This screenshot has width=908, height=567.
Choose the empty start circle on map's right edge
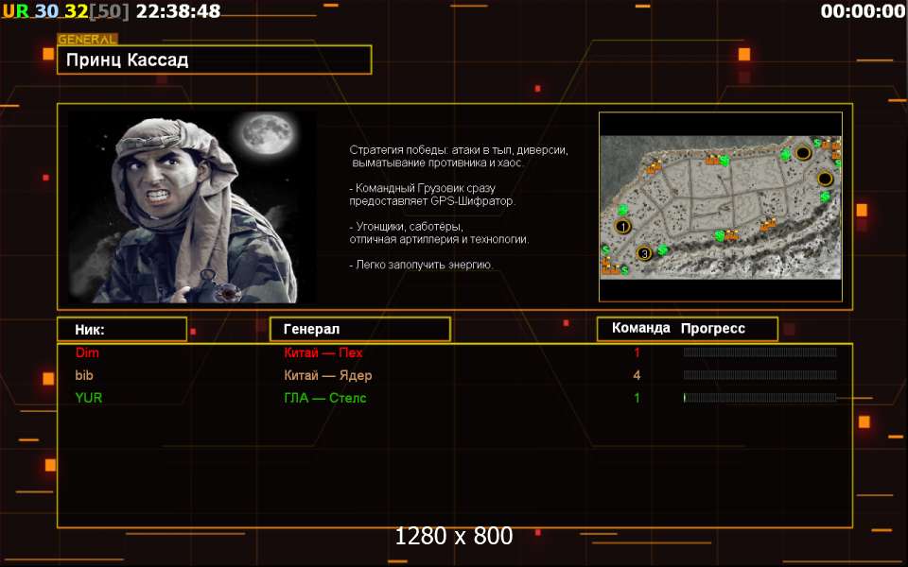(825, 179)
